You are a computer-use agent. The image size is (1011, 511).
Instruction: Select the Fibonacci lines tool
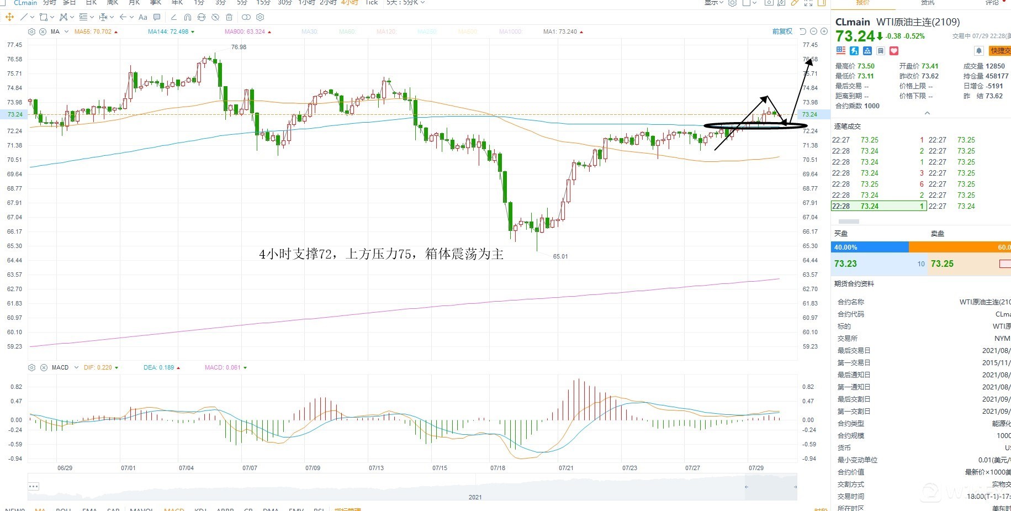(x=83, y=17)
